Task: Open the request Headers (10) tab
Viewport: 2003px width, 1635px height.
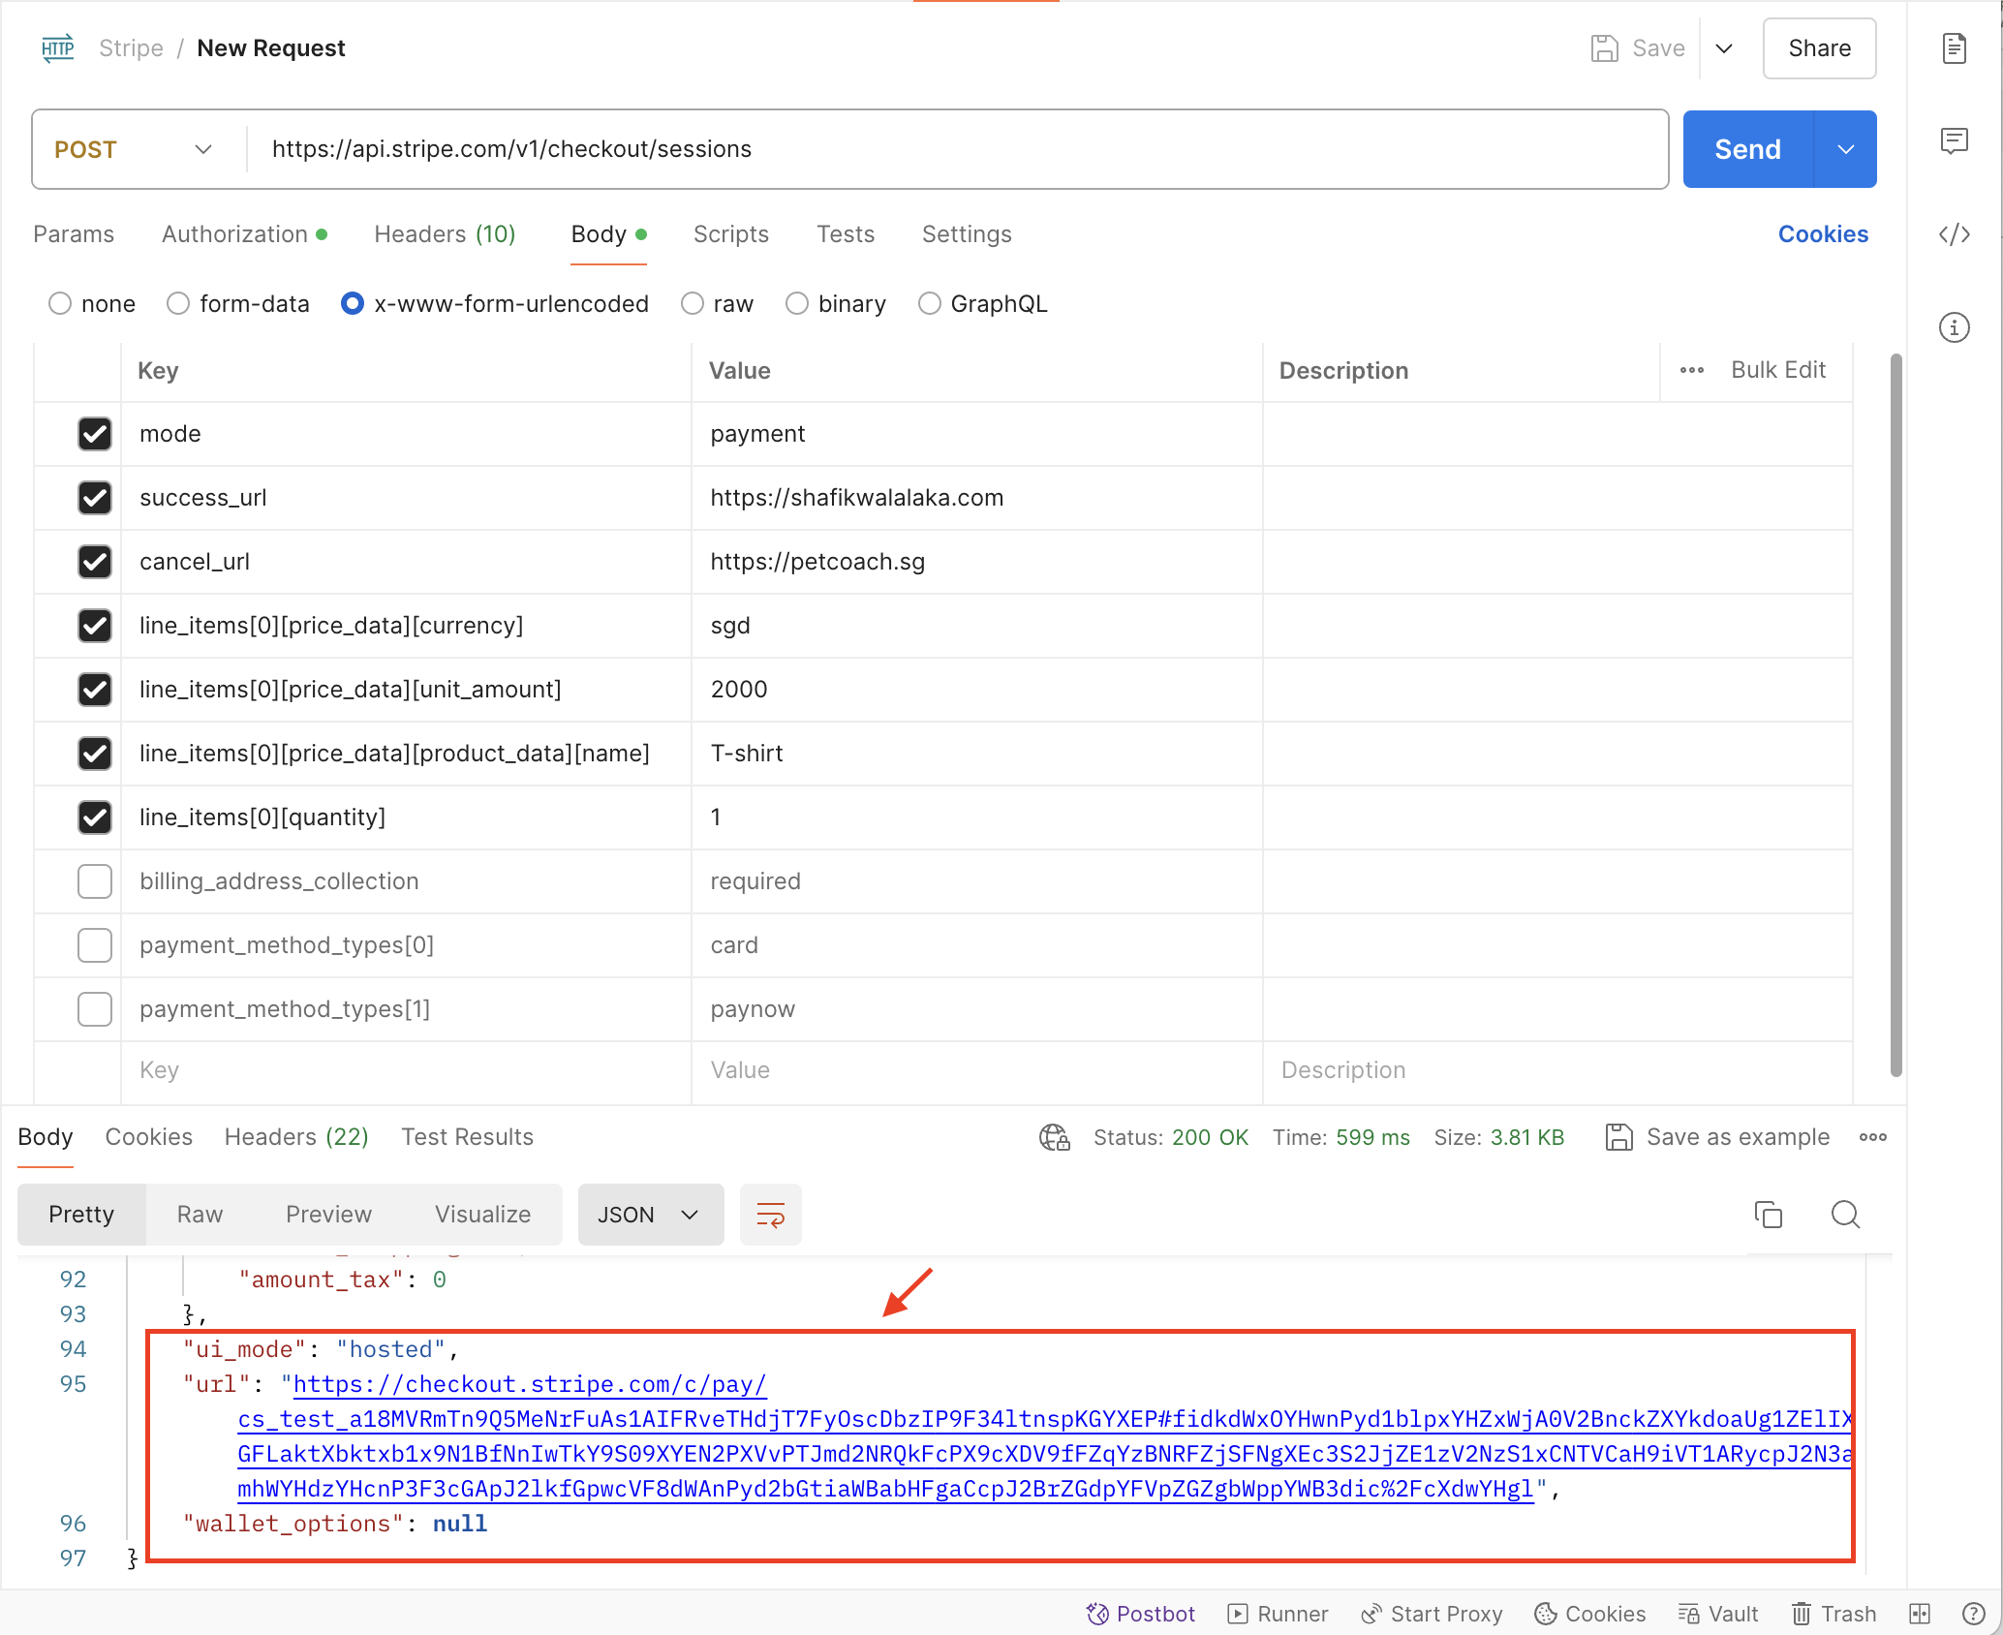Action: click(x=445, y=234)
